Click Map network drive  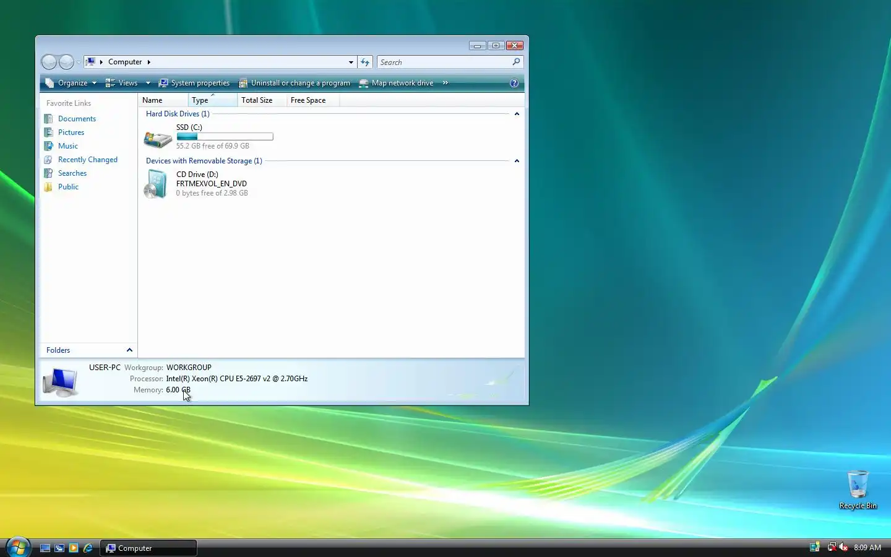click(x=396, y=83)
